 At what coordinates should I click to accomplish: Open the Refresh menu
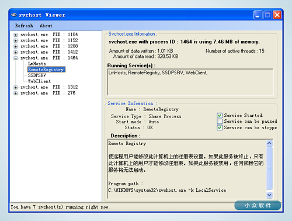24,26
